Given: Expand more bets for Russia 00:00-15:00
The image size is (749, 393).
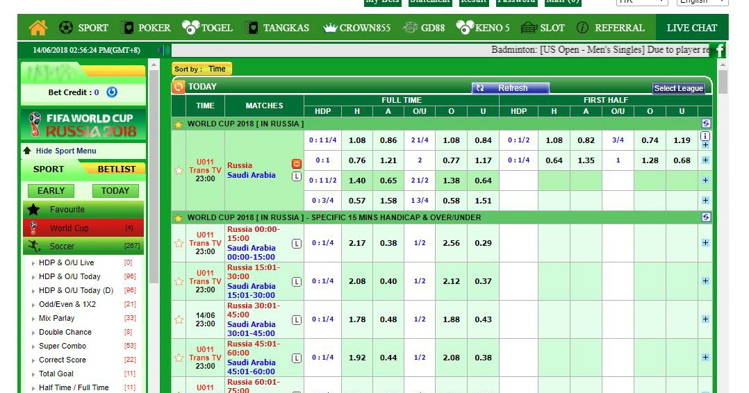Looking at the screenshot, I should [705, 243].
